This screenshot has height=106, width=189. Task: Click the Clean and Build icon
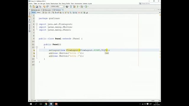coord(74,6)
